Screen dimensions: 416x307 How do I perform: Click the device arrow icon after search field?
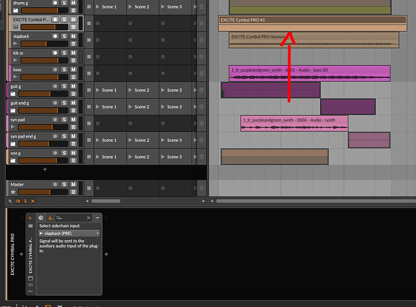(x=97, y=217)
